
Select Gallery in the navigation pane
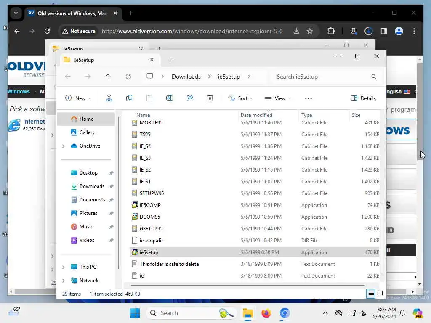(86, 132)
